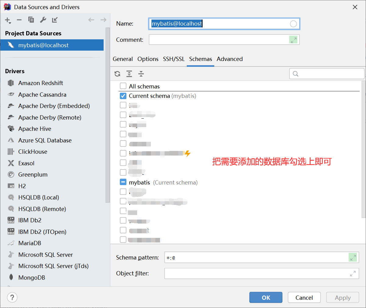366x308 pixels.
Task: Open help with question mark icon
Action: [12, 297]
